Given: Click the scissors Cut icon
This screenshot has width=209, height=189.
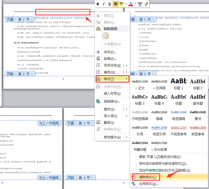Looking at the screenshot, I should pyautogui.click(x=98, y=15).
